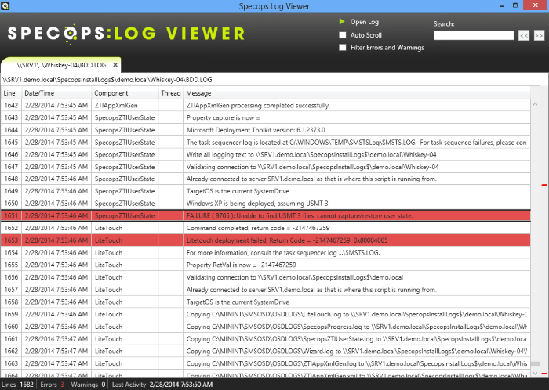Toggle Filter Errors and Warnings checkbox
This screenshot has width=549, height=390.
pyautogui.click(x=342, y=48)
